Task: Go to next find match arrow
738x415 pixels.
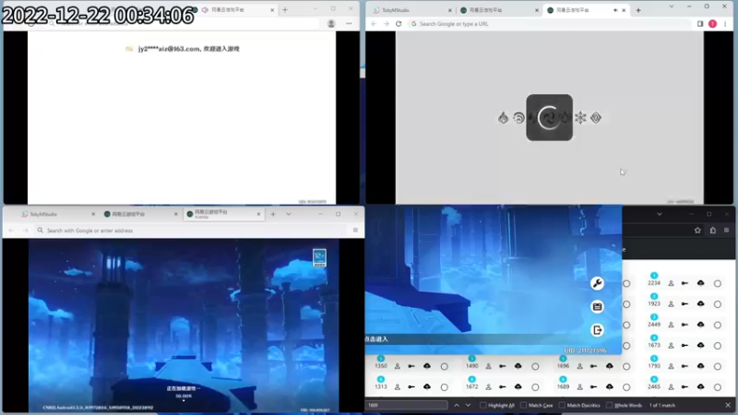Action: pos(468,405)
